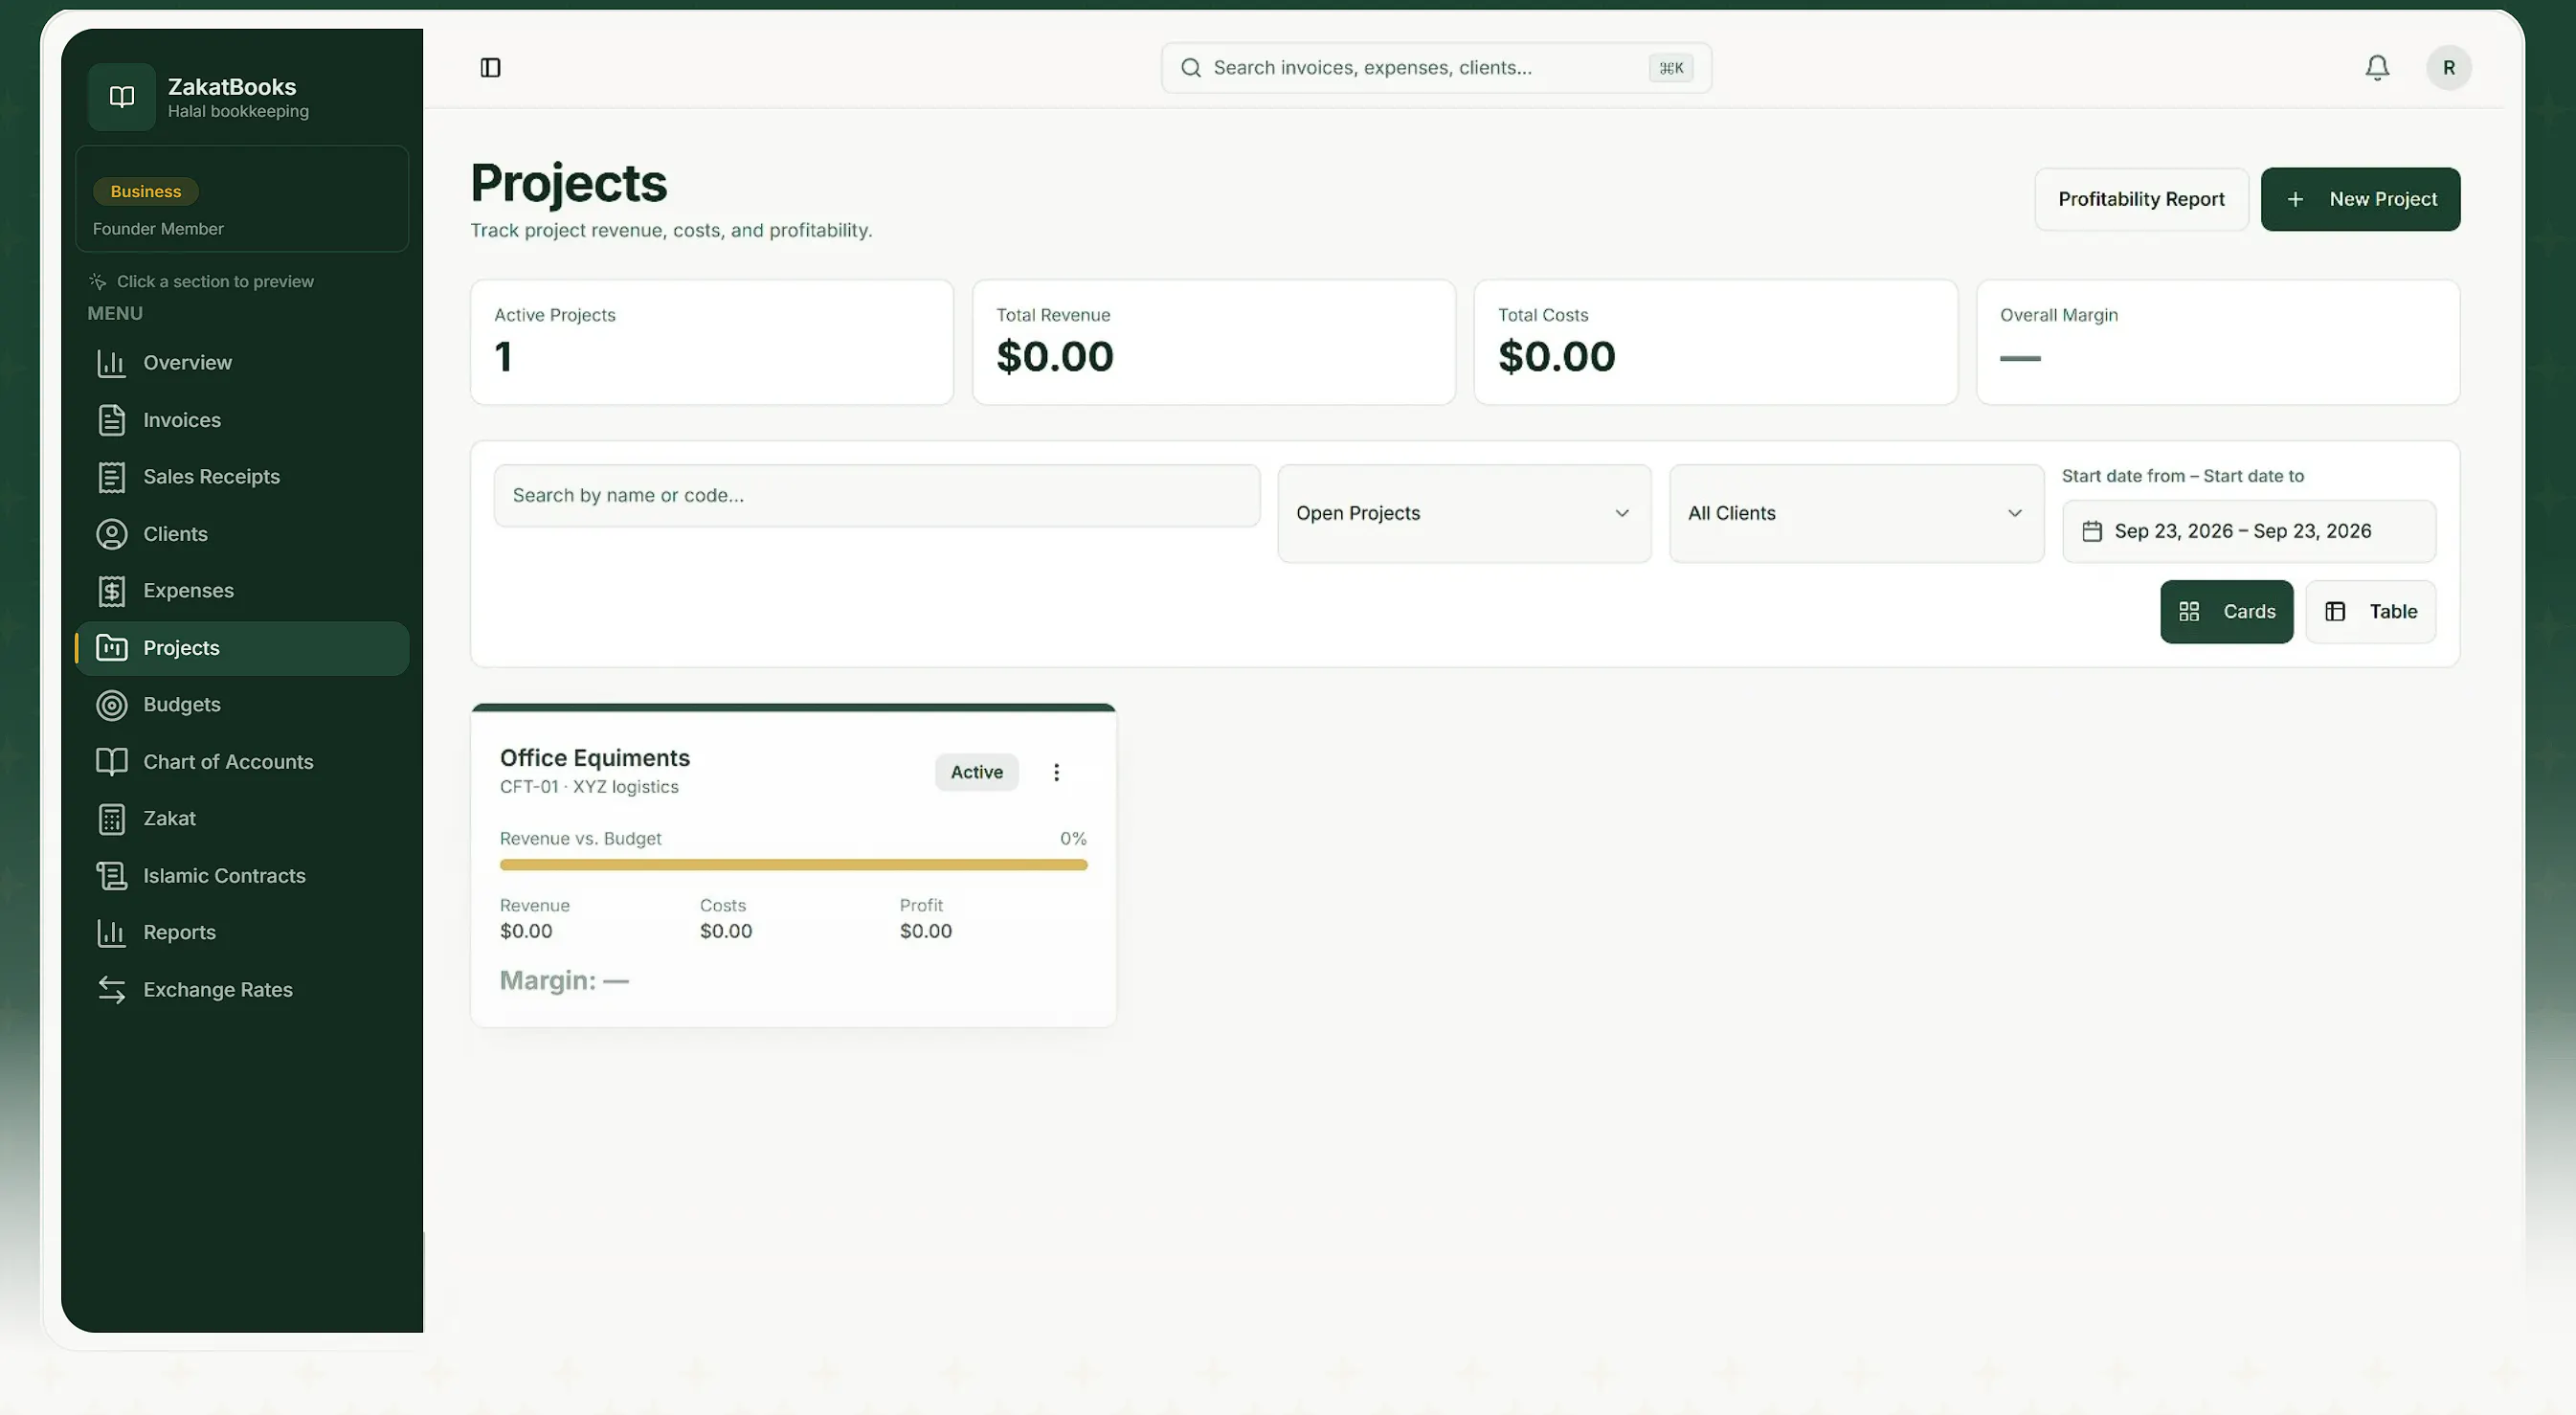2576x1415 pixels.
Task: Select Projects in the sidebar menu
Action: point(242,647)
